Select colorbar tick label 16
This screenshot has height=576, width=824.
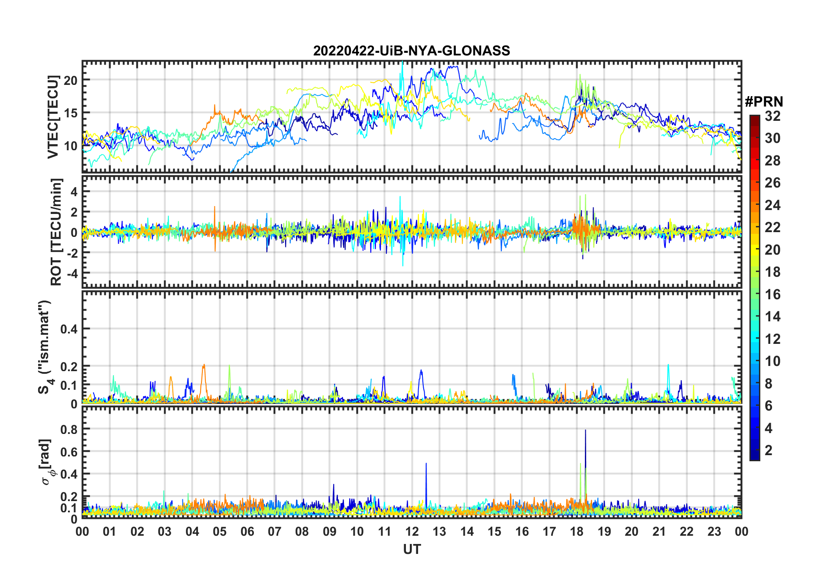coord(772,294)
